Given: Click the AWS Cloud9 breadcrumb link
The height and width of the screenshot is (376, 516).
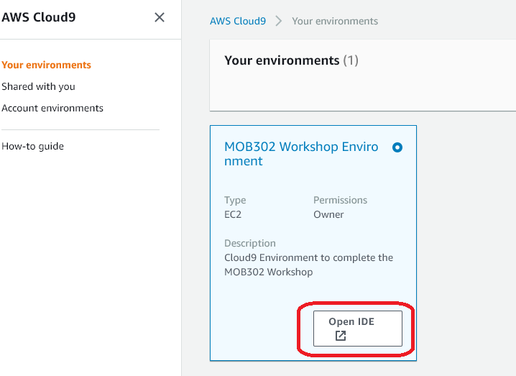Looking at the screenshot, I should pyautogui.click(x=238, y=21).
